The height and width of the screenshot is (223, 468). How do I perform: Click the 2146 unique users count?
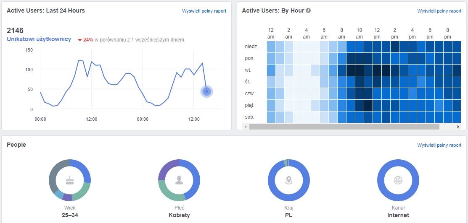(15, 31)
